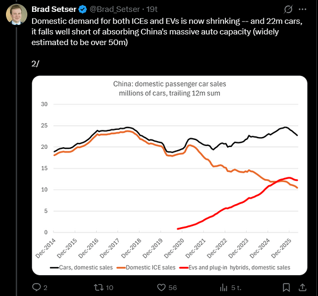Open view analytics bar-chart icon

click(223, 287)
